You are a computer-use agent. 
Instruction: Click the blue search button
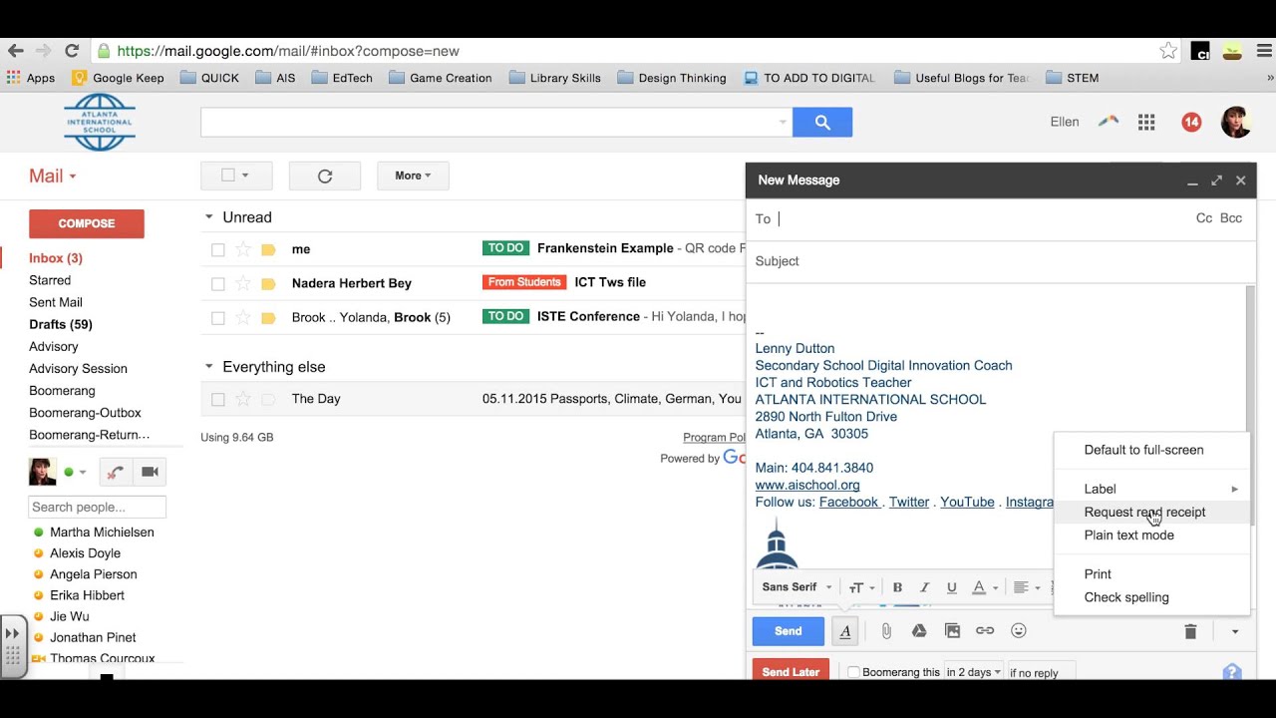tap(822, 122)
